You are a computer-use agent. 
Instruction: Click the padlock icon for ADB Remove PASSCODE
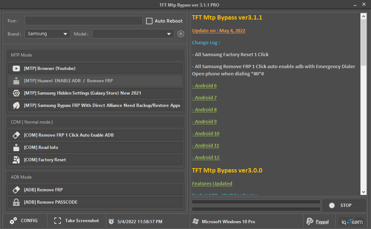16,202
